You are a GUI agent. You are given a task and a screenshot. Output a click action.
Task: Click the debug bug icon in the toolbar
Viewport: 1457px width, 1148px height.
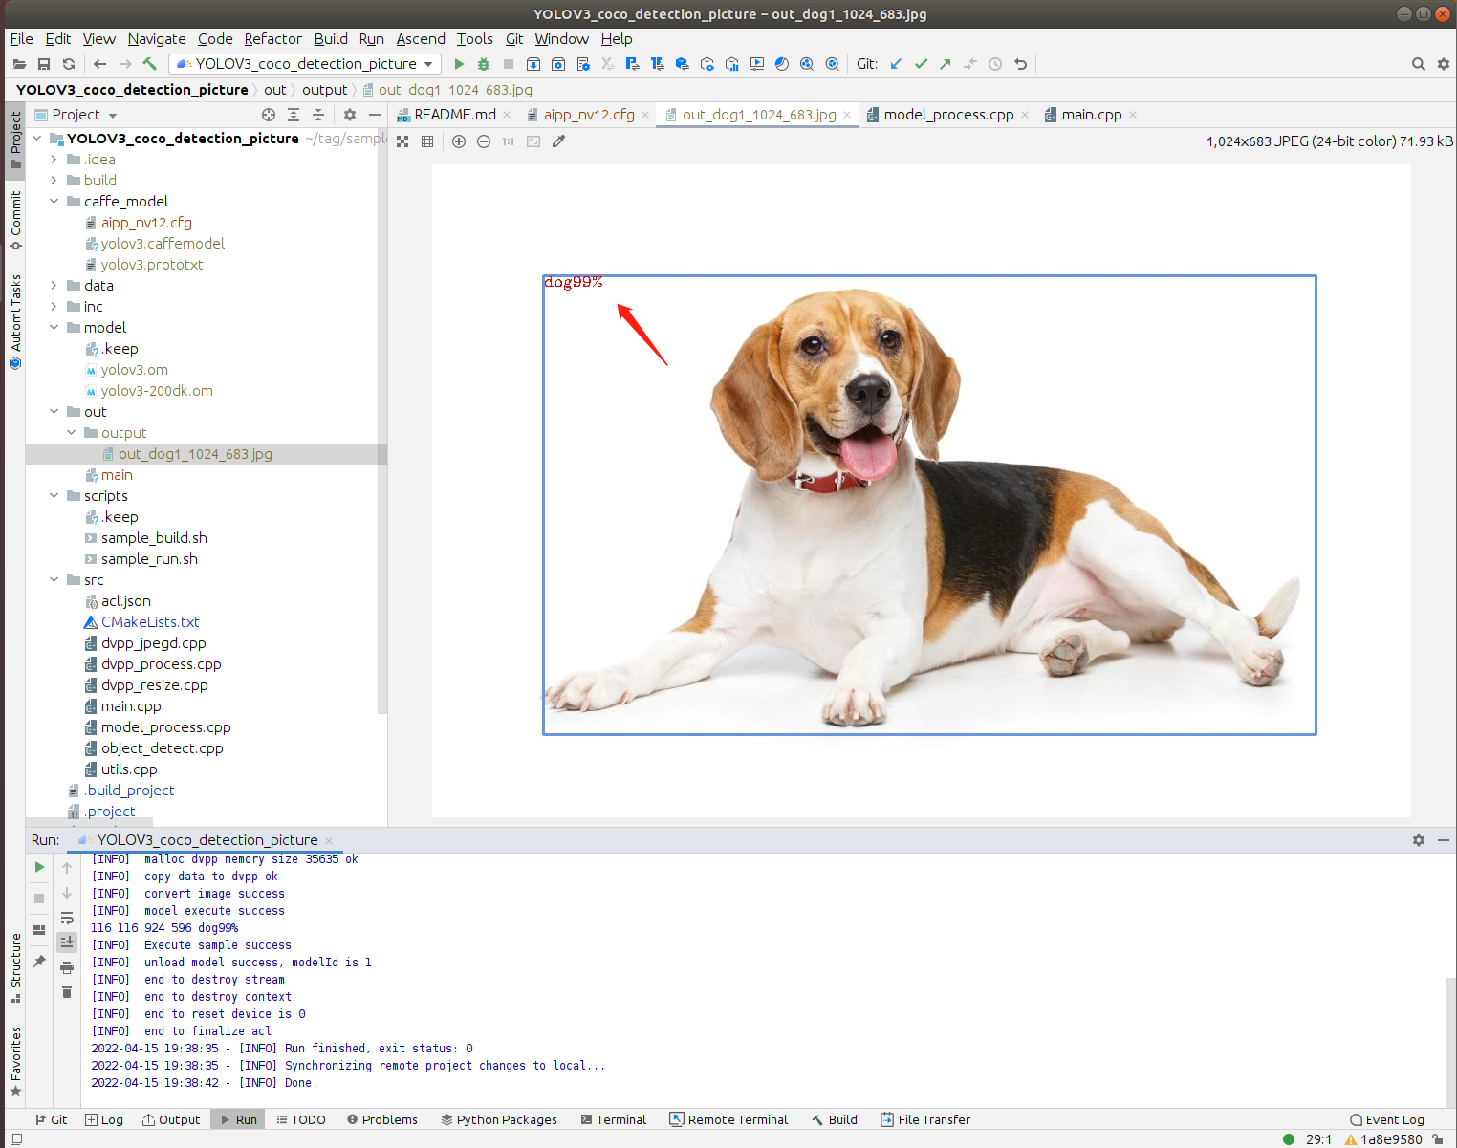point(484,64)
